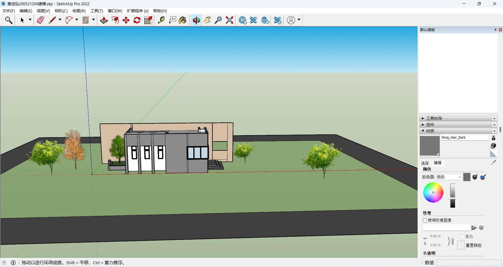
Task: Open the 相机(C) menu
Action: pos(61,11)
